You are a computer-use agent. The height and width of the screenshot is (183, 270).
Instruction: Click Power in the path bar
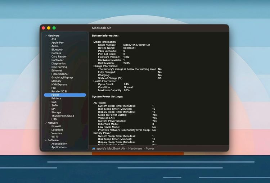coord(150,148)
